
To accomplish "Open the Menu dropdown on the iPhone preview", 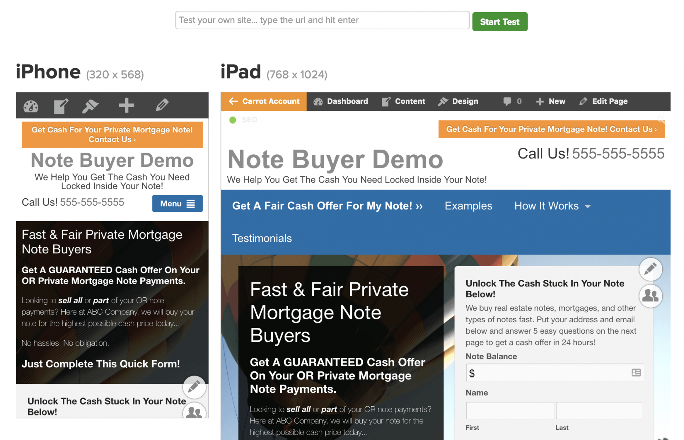I will pyautogui.click(x=177, y=203).
